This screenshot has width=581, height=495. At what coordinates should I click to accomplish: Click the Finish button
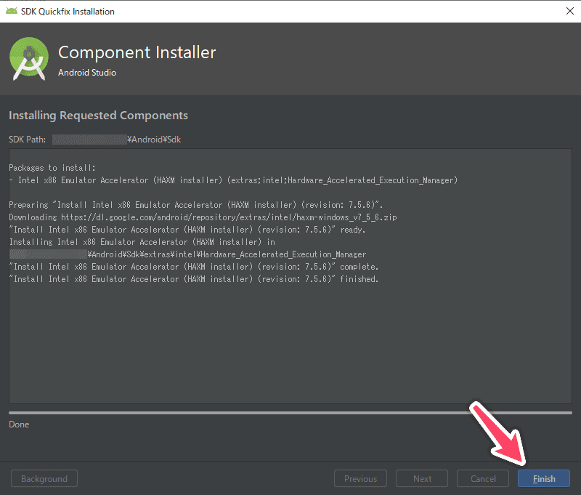(543, 479)
